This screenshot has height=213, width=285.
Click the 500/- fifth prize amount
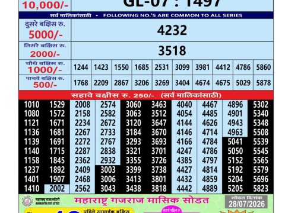[x=45, y=85]
